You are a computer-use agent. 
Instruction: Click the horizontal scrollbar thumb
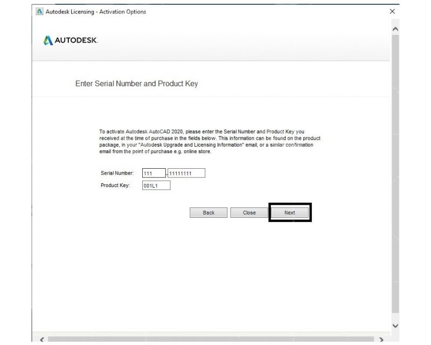(211, 340)
